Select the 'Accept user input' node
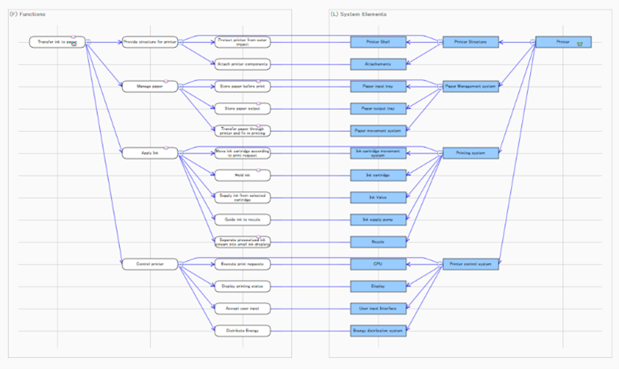This screenshot has height=369, width=619. pyautogui.click(x=242, y=308)
